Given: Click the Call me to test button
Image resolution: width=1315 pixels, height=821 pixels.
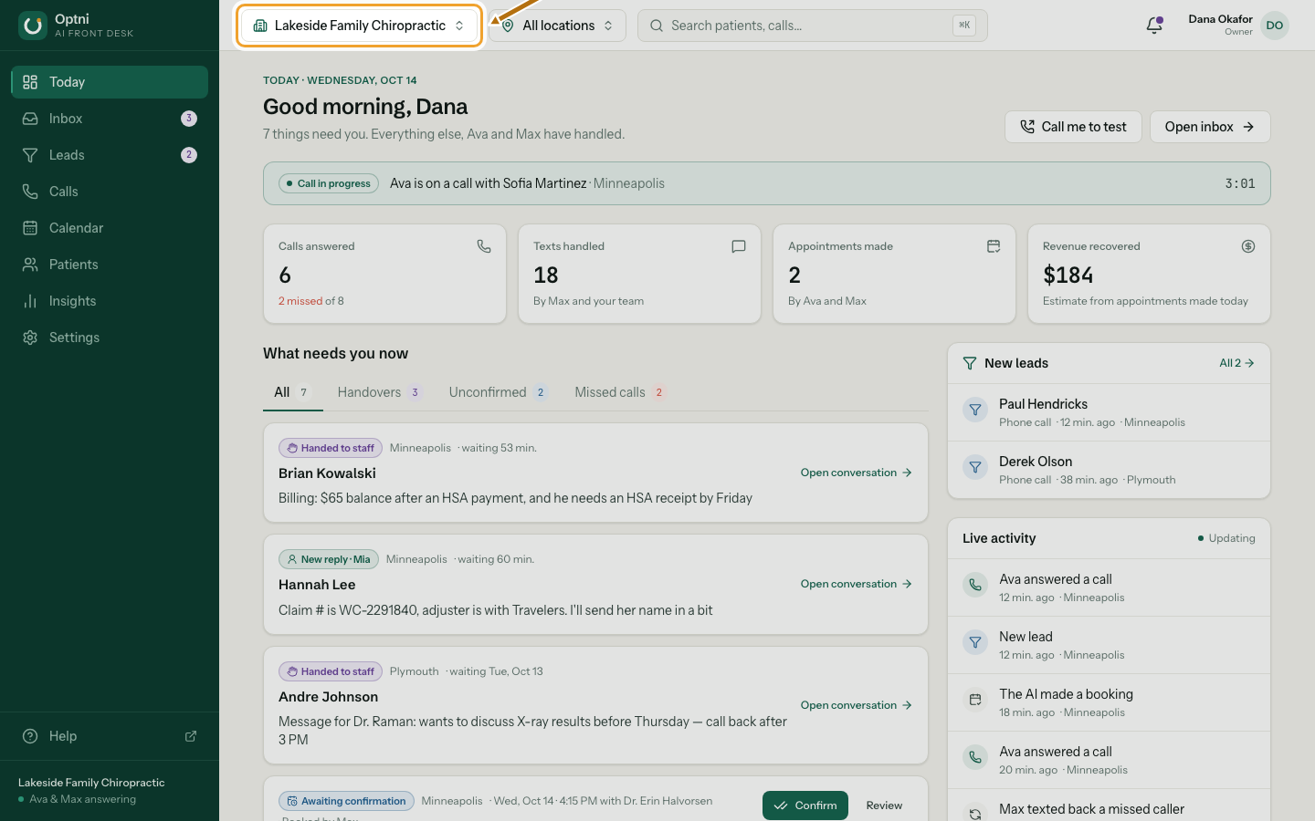Looking at the screenshot, I should tap(1074, 127).
